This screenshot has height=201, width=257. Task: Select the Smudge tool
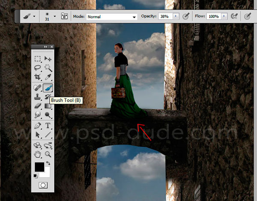pos(38,115)
